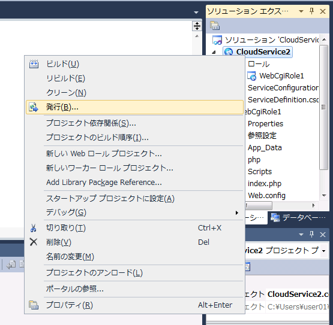Choose 新しいワーカー ロール プロジェクト...
This screenshot has height=325, width=333.
(x=134, y=168)
